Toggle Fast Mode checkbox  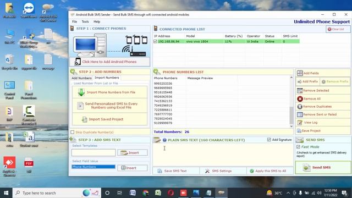pos(298,147)
